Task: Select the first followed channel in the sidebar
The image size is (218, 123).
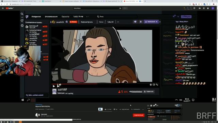Action: tap(37, 27)
